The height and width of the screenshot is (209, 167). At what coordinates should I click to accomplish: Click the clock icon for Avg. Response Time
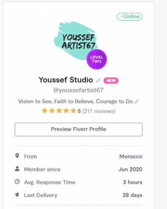[x=17, y=182]
